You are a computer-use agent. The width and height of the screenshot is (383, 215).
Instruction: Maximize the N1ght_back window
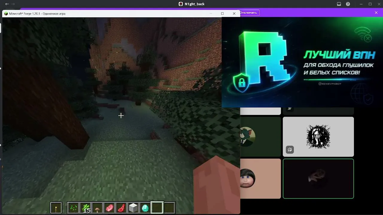[x=370, y=4]
